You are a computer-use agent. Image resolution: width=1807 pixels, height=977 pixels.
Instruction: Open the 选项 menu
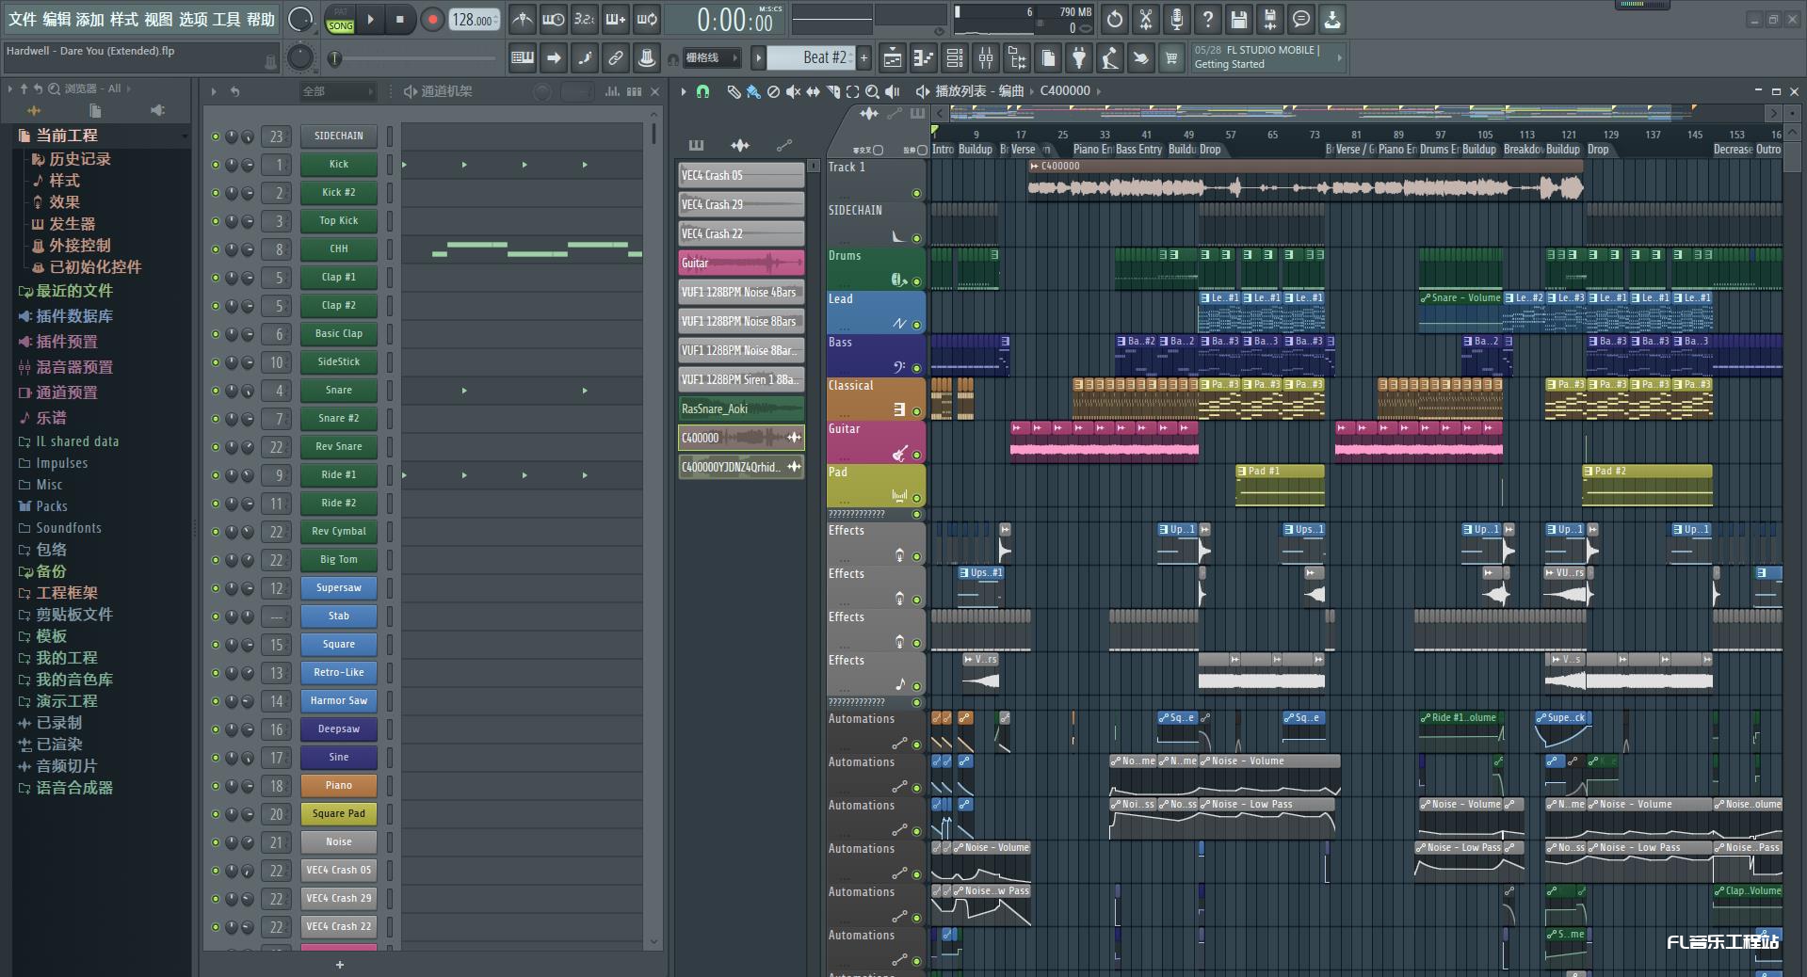coord(193,19)
